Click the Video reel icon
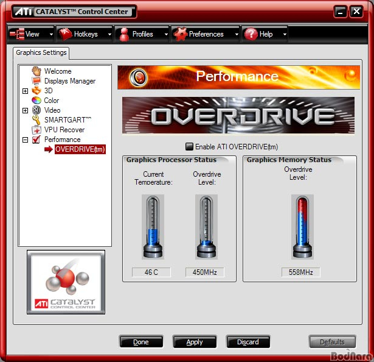Screen dimensions: 374x362 (x=36, y=110)
